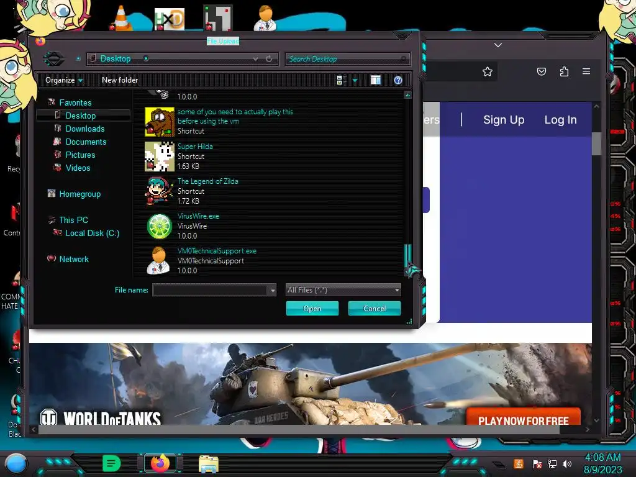The width and height of the screenshot is (636, 477).
Task: Click the back navigation button in the dialog
Action: point(53,59)
